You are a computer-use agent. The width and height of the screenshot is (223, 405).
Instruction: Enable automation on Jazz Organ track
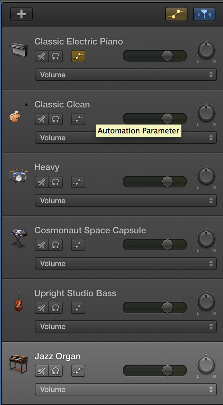(x=78, y=371)
